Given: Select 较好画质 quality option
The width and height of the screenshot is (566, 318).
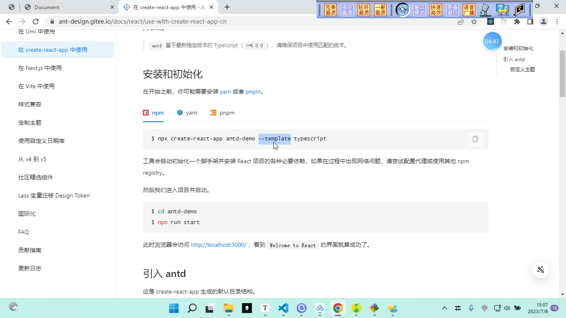Looking at the screenshot, I should pyautogui.click(x=364, y=10).
